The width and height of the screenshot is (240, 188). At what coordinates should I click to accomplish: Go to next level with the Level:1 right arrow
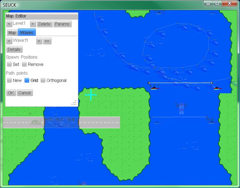[x=33, y=24]
